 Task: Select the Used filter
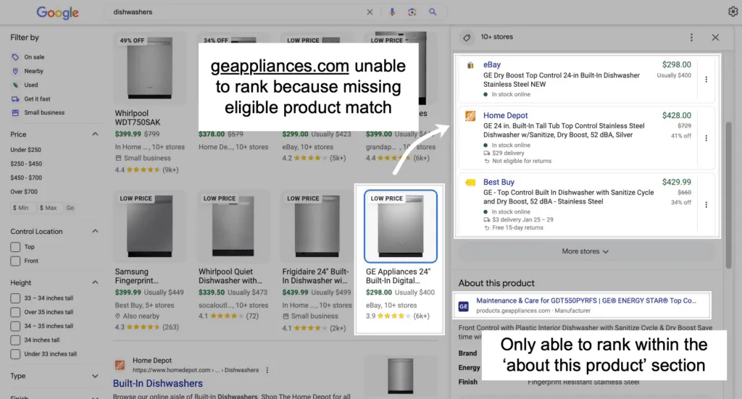click(x=25, y=85)
